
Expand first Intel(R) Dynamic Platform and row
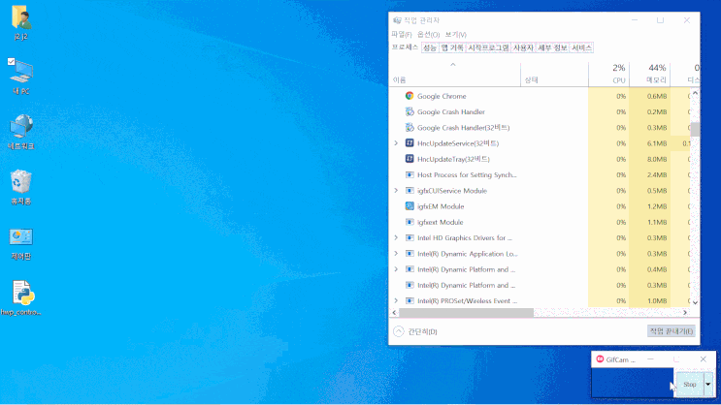pos(396,269)
